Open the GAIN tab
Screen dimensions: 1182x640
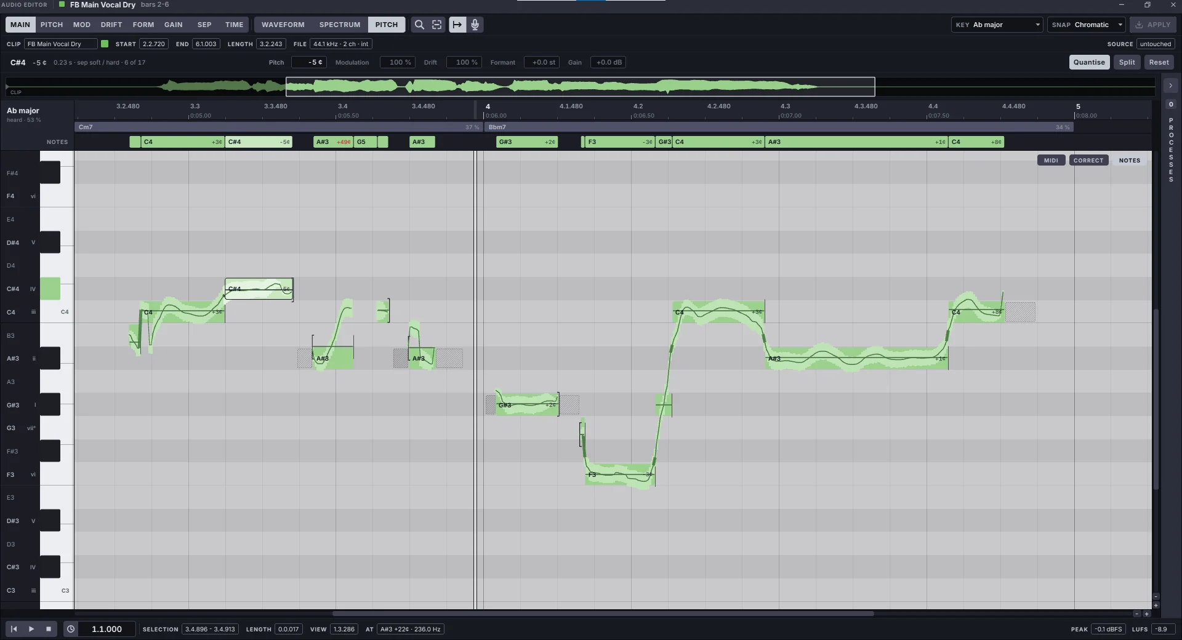174,25
